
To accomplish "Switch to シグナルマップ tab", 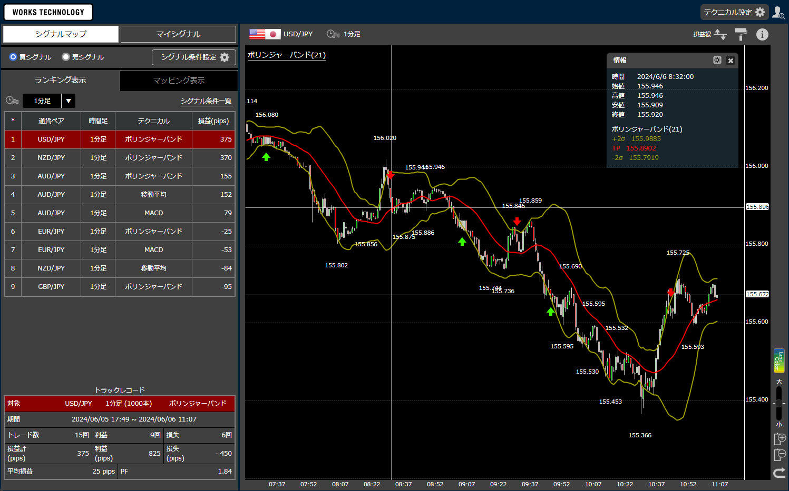I will pyautogui.click(x=61, y=34).
